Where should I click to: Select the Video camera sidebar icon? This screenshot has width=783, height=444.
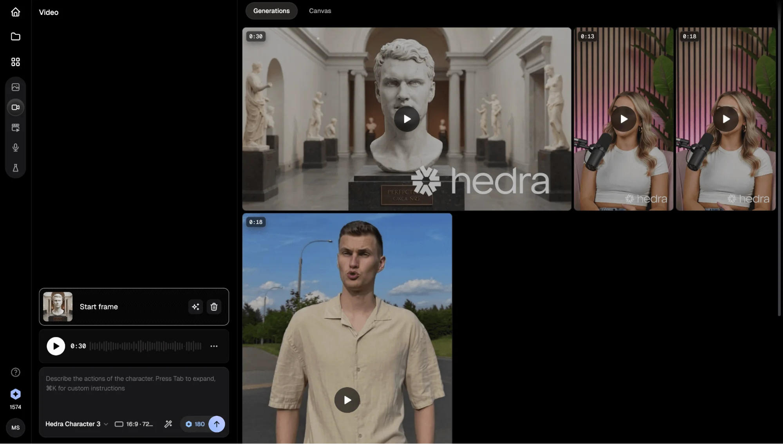15,107
